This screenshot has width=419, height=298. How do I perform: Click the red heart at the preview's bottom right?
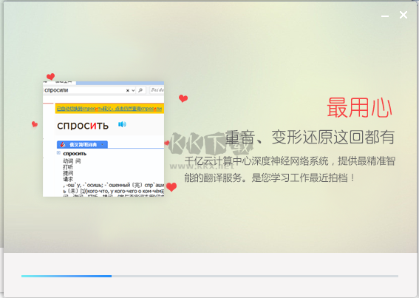171,187
